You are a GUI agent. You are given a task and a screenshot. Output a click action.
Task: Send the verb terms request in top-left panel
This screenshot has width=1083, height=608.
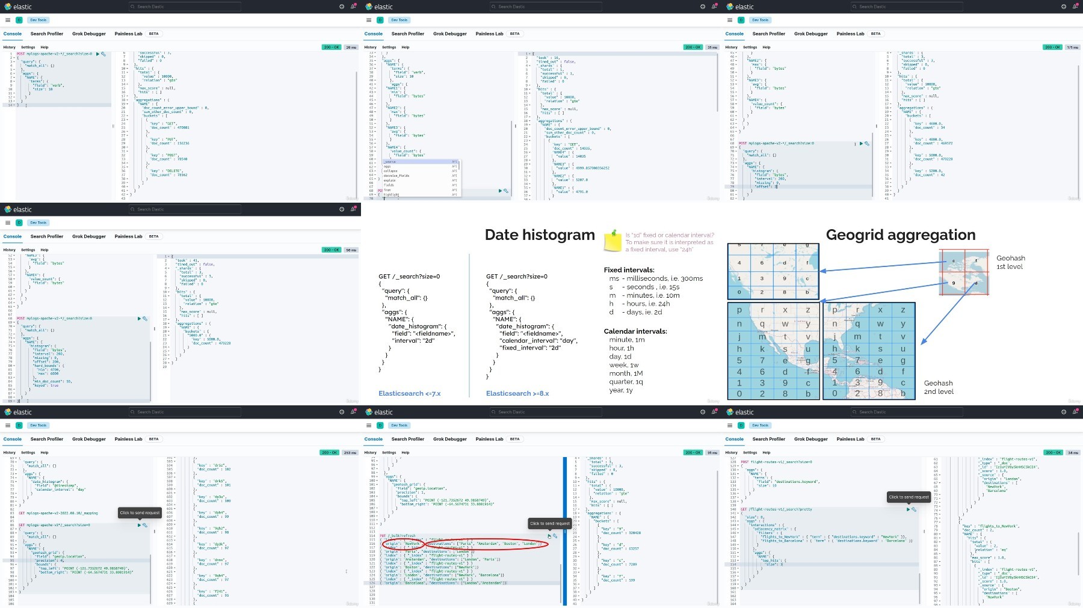point(98,54)
